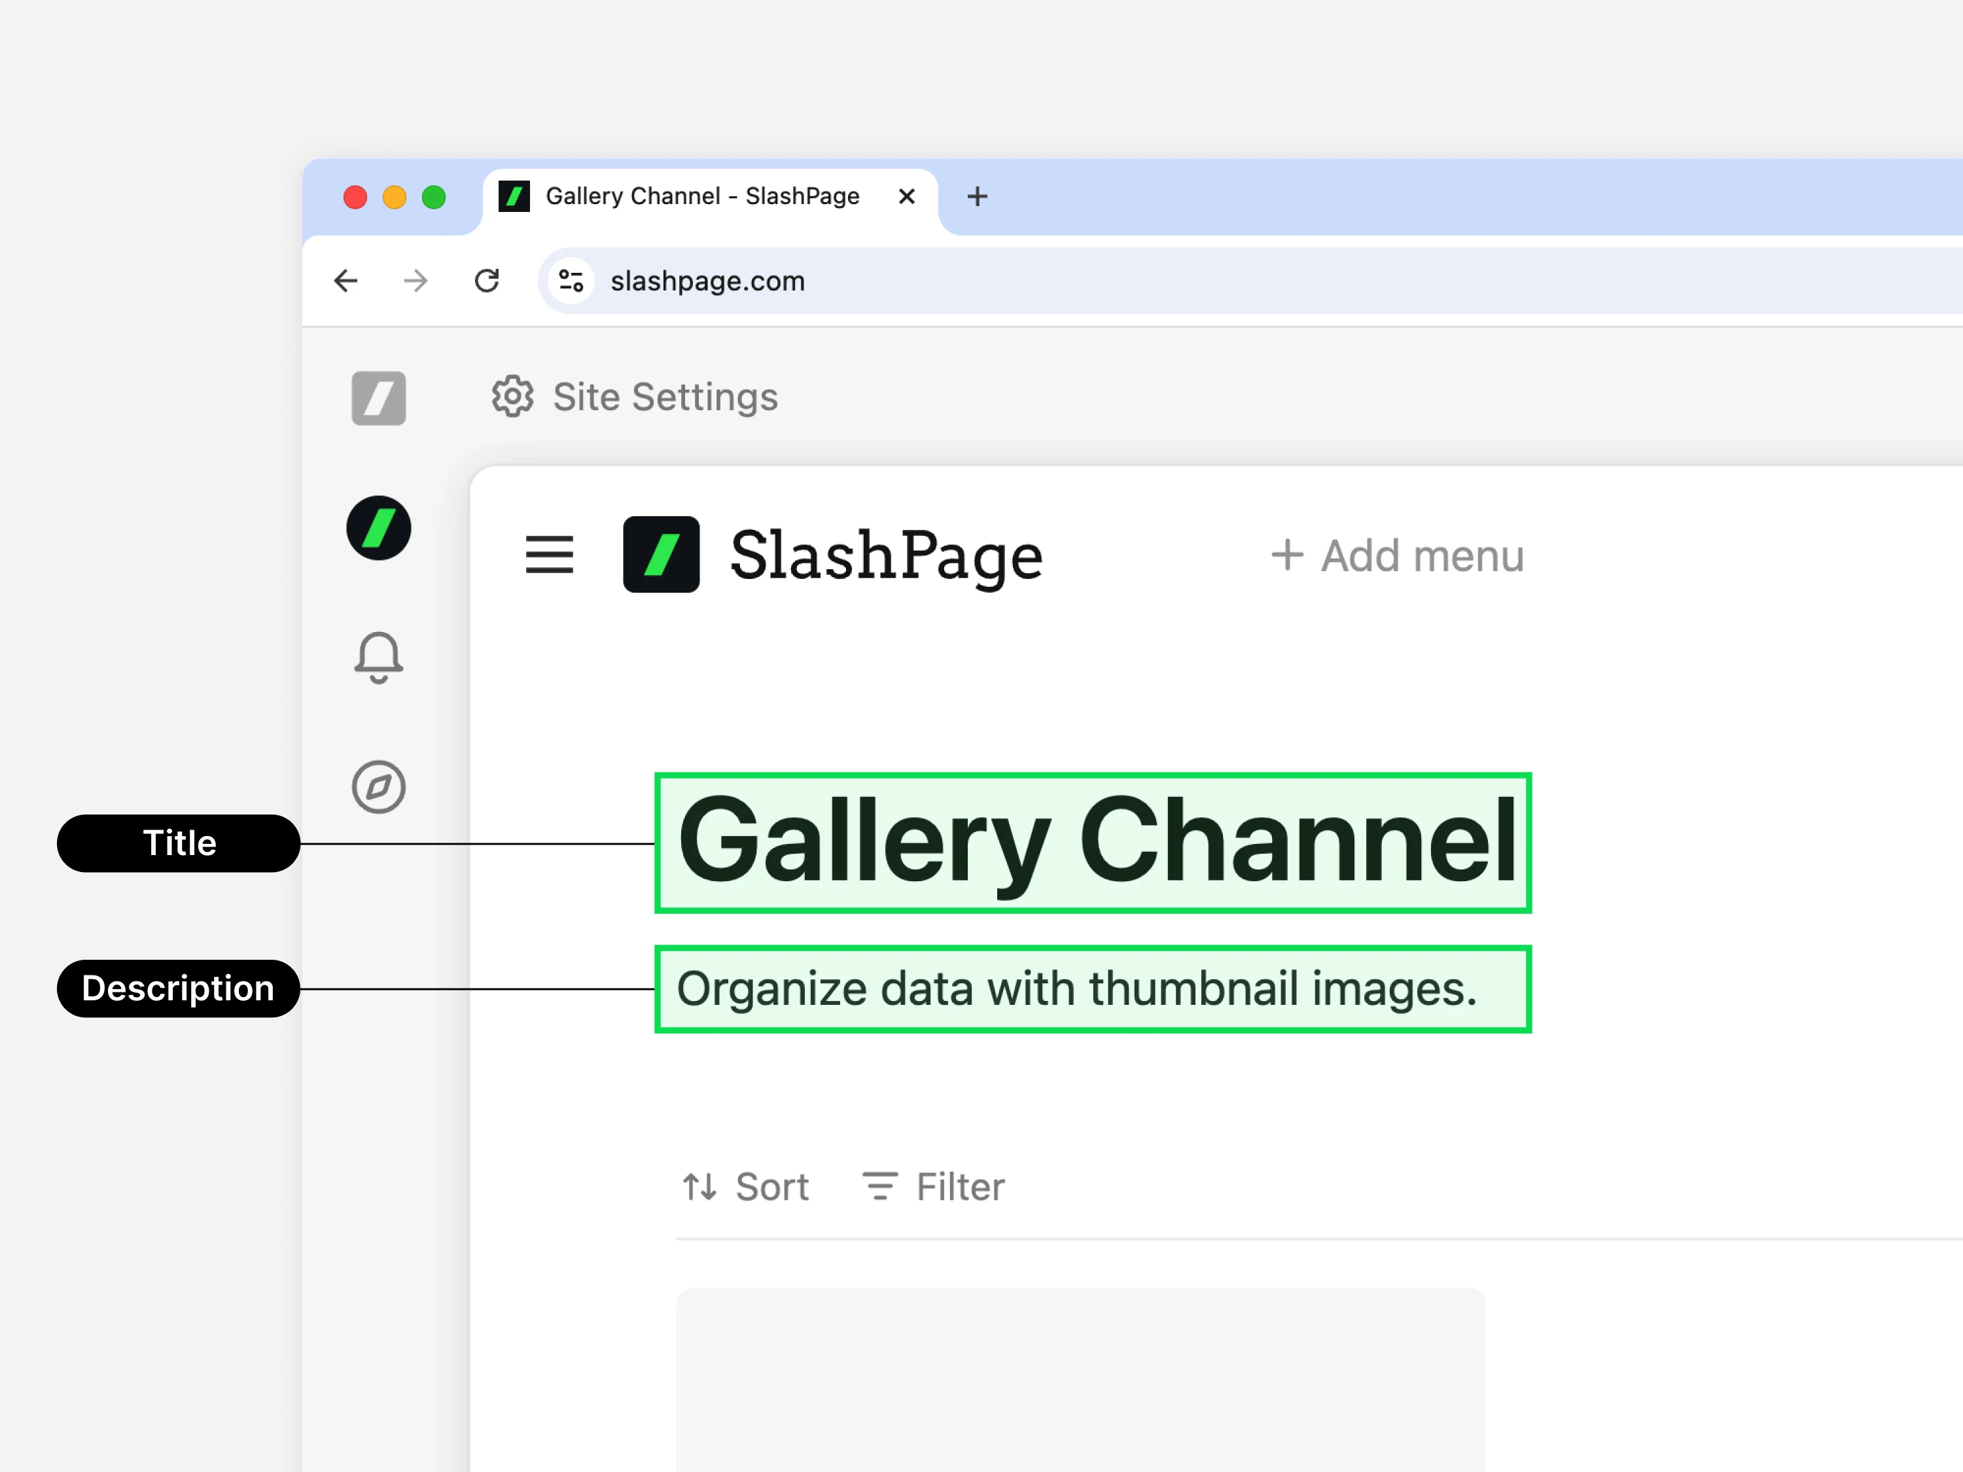Click the square SlashPage logo in header
The width and height of the screenshot is (1963, 1472).
coord(661,555)
